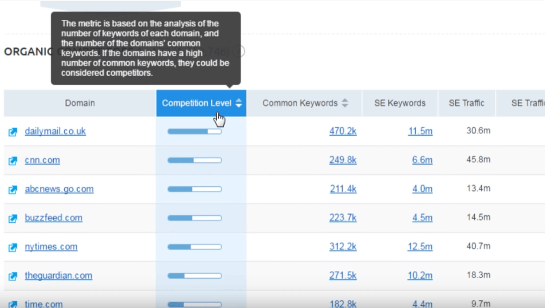This screenshot has width=545, height=308.
Task: Click external link icon next to cnn.com
Action: (x=13, y=160)
